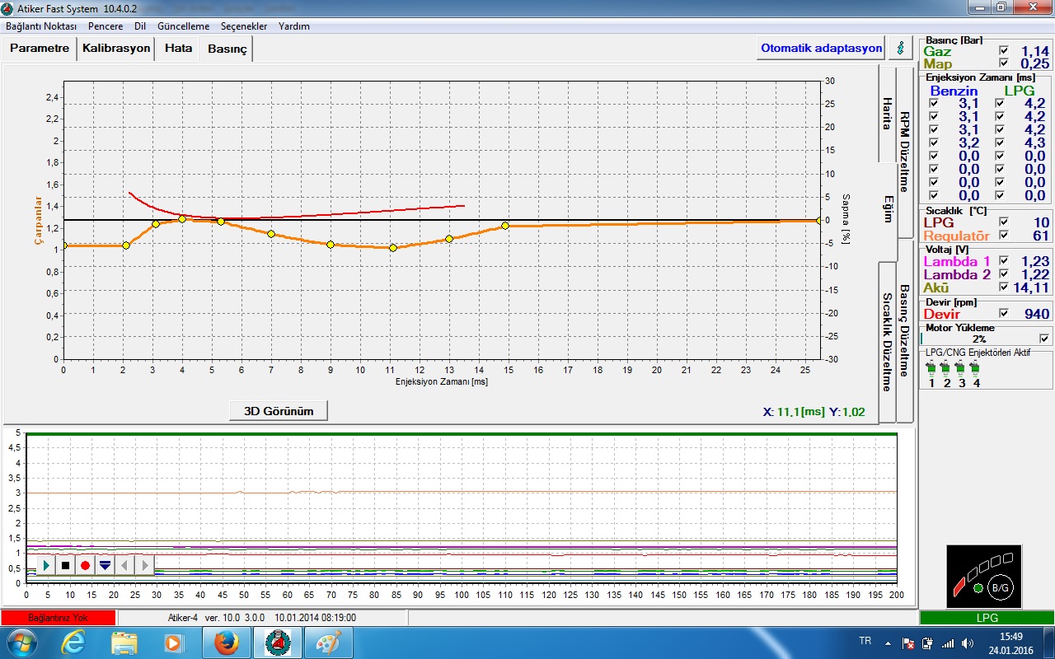Viewport: 1055px width, 659px height.
Task: Launch Internet Explorer from taskbar
Action: pyautogui.click(x=73, y=643)
